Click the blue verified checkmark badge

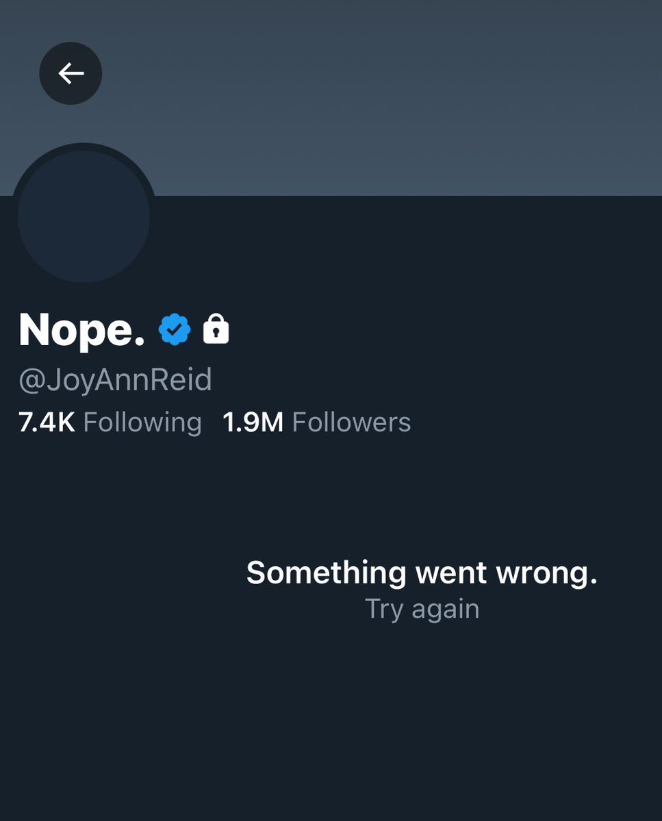point(175,329)
